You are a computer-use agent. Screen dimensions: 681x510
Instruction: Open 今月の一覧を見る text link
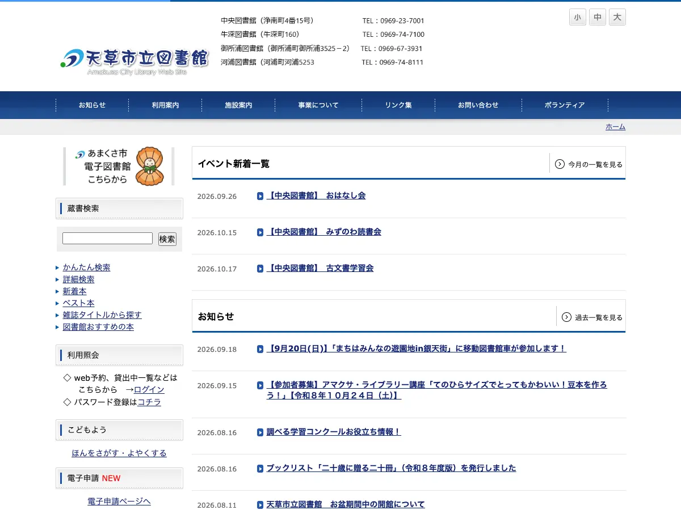click(595, 165)
